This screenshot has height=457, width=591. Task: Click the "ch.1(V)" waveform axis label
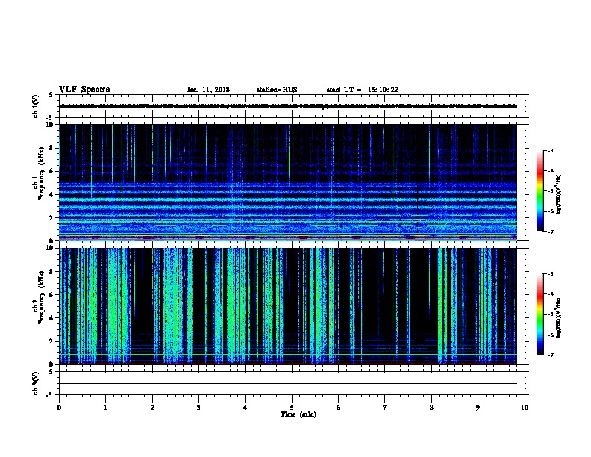[x=35, y=106]
